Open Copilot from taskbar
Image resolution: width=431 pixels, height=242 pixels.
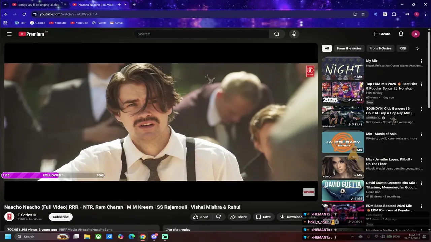pyautogui.click(x=121, y=237)
